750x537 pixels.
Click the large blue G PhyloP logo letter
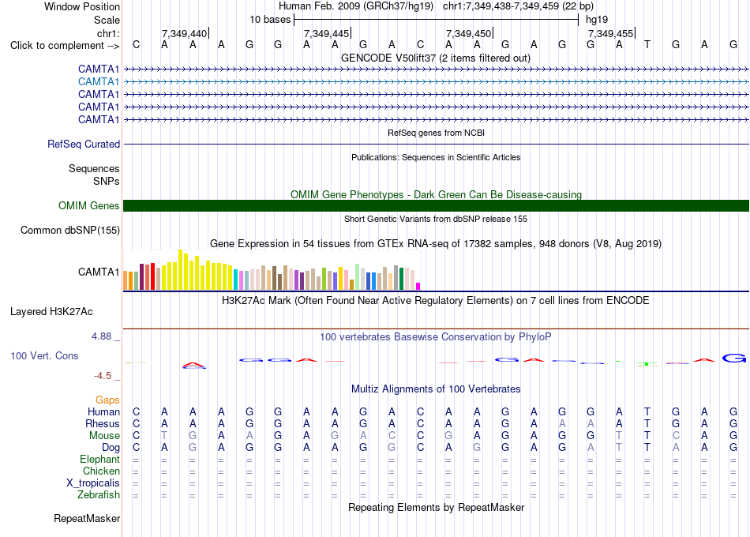coord(733,358)
